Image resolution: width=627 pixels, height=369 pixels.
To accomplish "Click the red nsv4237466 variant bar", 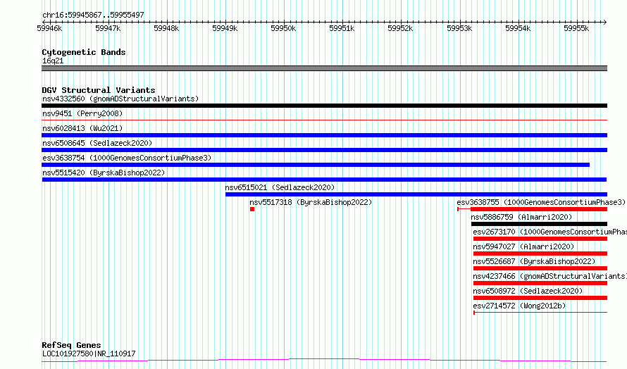I will click(x=540, y=283).
